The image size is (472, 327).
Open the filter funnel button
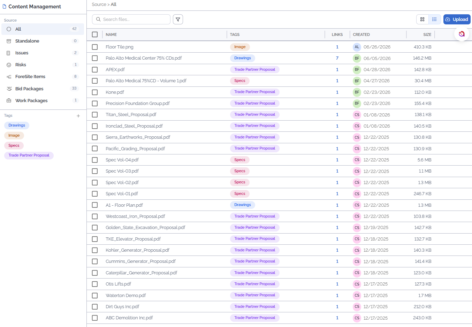pos(178,20)
